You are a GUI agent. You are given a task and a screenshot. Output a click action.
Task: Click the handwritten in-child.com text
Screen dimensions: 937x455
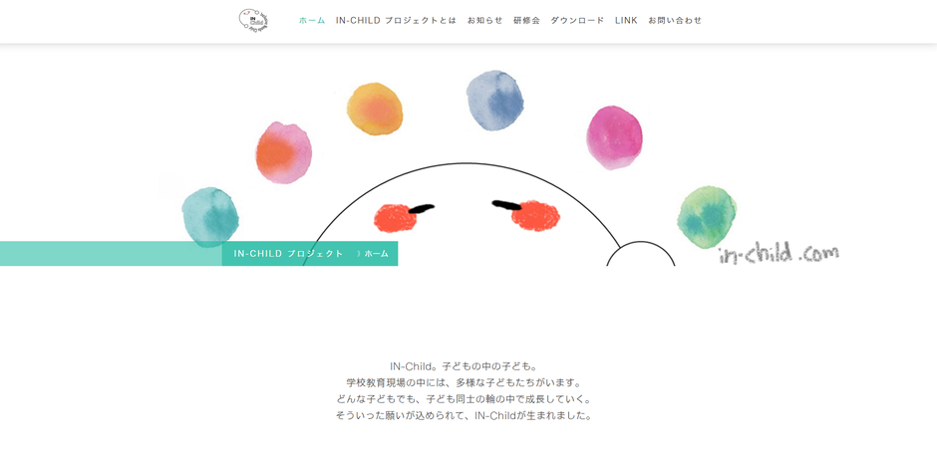(x=779, y=253)
